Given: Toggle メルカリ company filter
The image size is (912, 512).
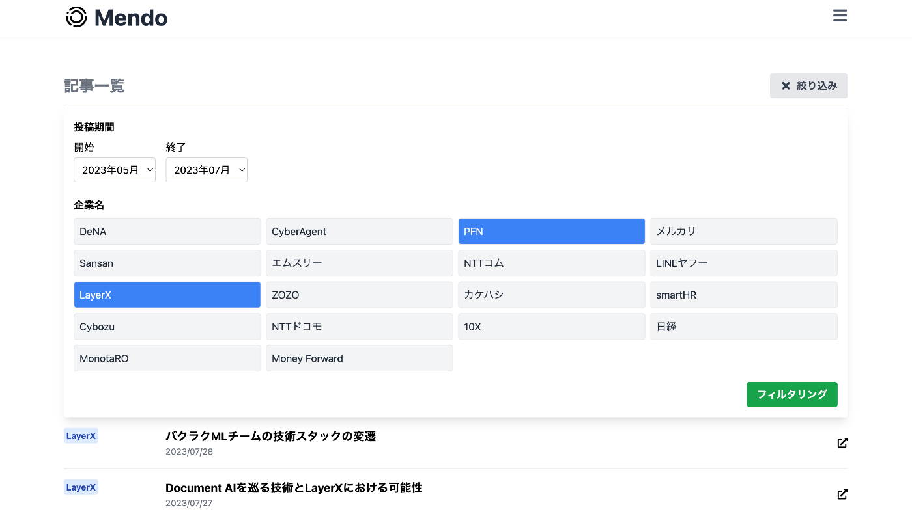Looking at the screenshot, I should (x=744, y=232).
